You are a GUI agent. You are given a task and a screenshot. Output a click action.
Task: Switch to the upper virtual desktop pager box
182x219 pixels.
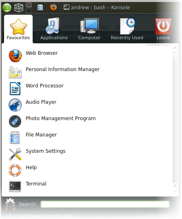pos(29,5)
